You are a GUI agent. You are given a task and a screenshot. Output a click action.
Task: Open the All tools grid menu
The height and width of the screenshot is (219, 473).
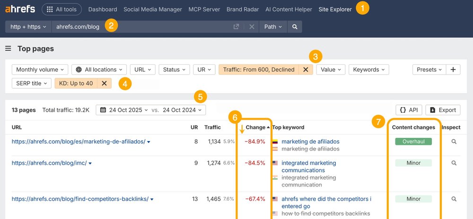pyautogui.click(x=61, y=9)
